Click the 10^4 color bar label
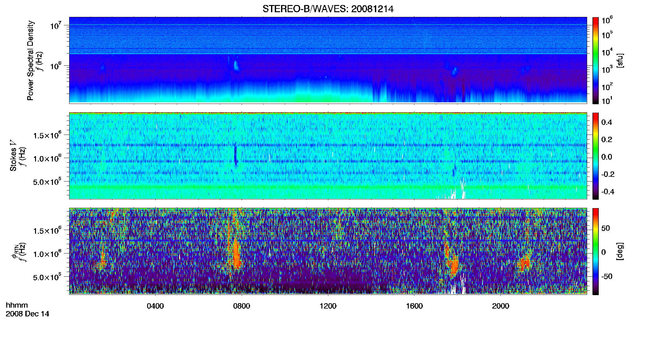656x338 pixels. tap(607, 52)
